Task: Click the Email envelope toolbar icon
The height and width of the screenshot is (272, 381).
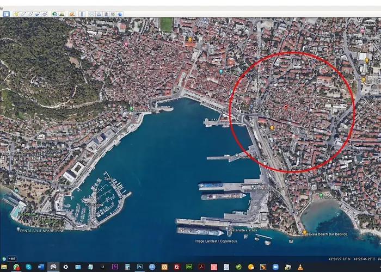Action: point(91,14)
